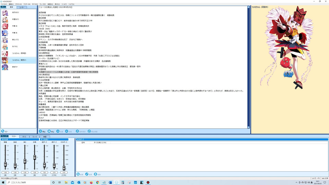Click the 先頭 jump-to-start button
Viewport: 329px width, 185px height.
click(60, 131)
